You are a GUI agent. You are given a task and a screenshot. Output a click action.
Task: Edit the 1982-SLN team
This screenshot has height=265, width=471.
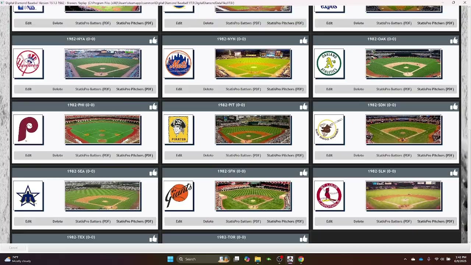click(329, 221)
